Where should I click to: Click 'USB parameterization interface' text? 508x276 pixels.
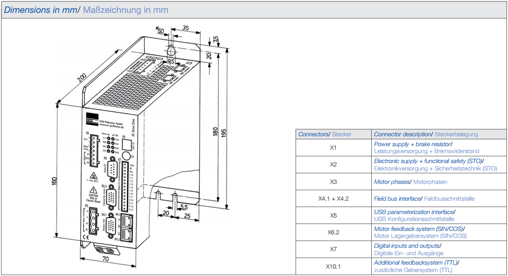tap(414, 212)
